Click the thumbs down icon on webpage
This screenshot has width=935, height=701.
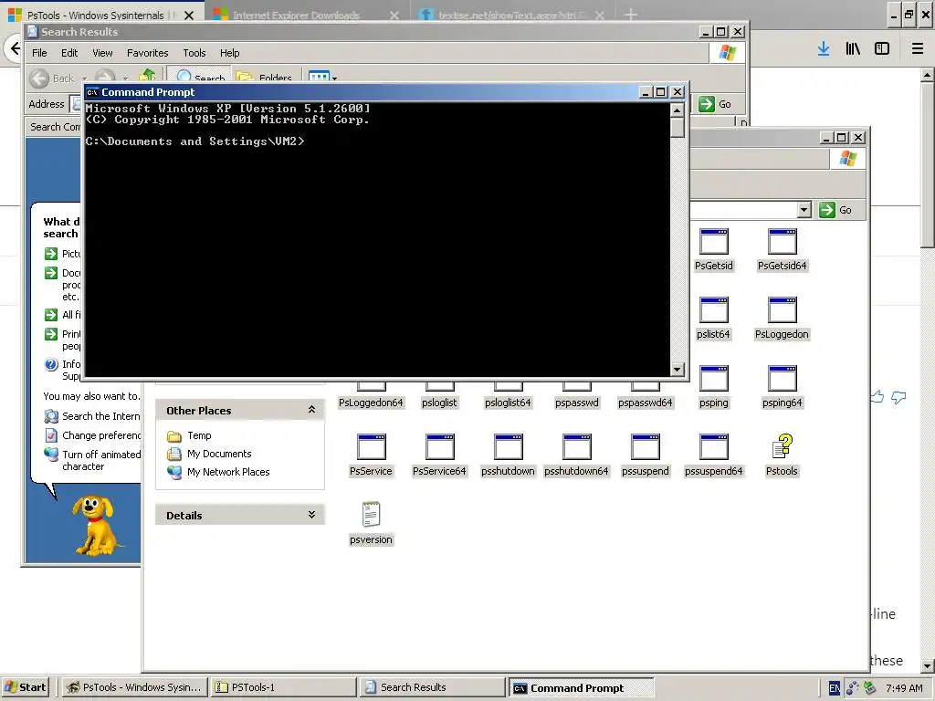[898, 397]
